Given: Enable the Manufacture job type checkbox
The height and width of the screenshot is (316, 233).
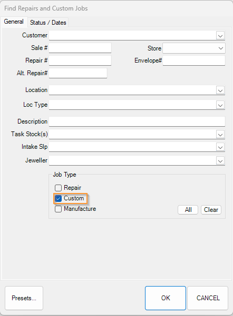Looking at the screenshot, I should pyautogui.click(x=58, y=209).
